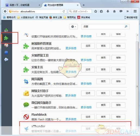This screenshot has height=136, width=140.
Task: Open 更多信息 for 网银支付助手
Action: click(71, 95)
